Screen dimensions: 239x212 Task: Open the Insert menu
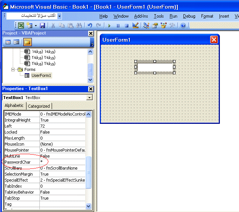point(224,16)
